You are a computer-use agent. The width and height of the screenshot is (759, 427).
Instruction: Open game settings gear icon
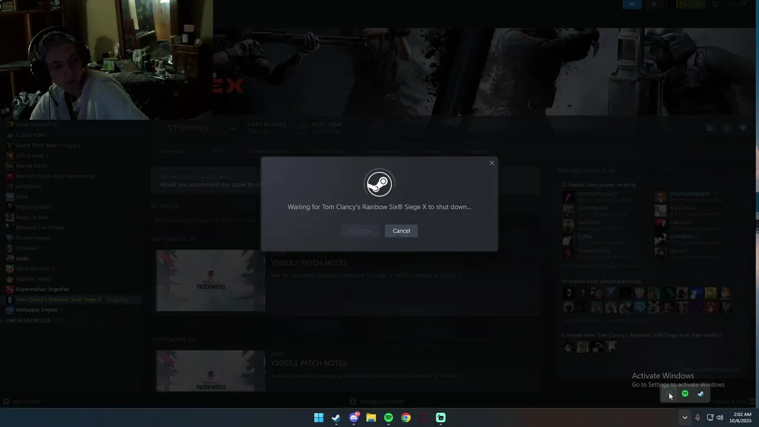click(x=710, y=128)
